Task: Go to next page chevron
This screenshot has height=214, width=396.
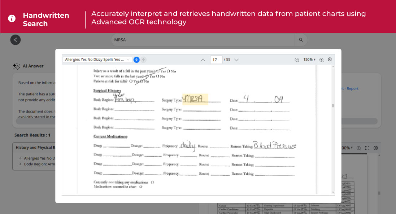Action: click(236, 60)
